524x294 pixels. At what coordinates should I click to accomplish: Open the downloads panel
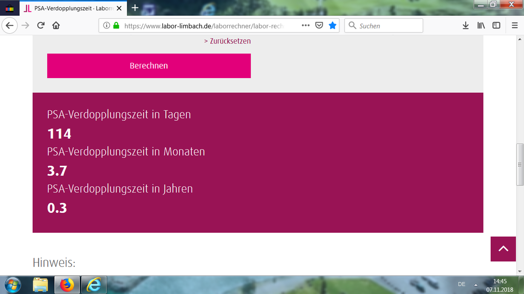click(x=466, y=26)
